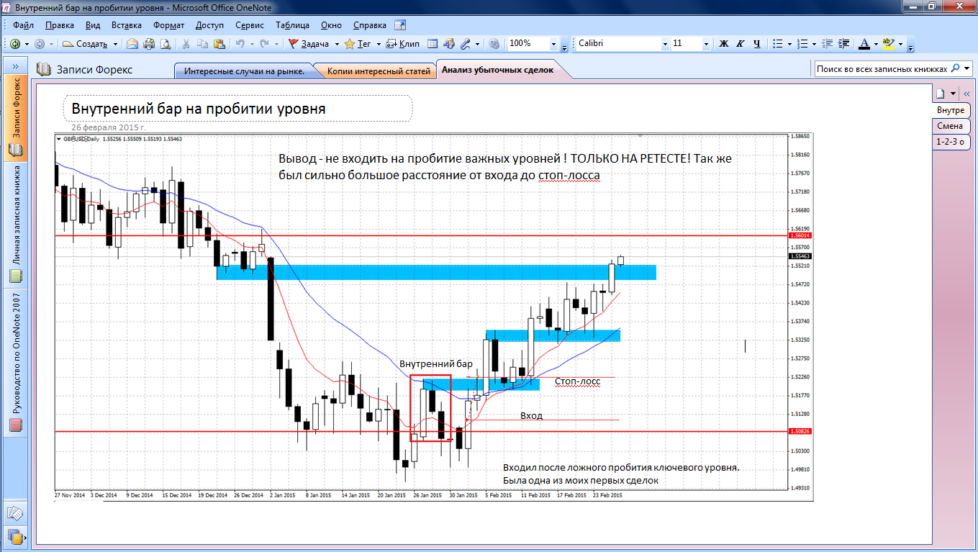The width and height of the screenshot is (978, 552).
Task: Open the Формат menu
Action: [168, 25]
